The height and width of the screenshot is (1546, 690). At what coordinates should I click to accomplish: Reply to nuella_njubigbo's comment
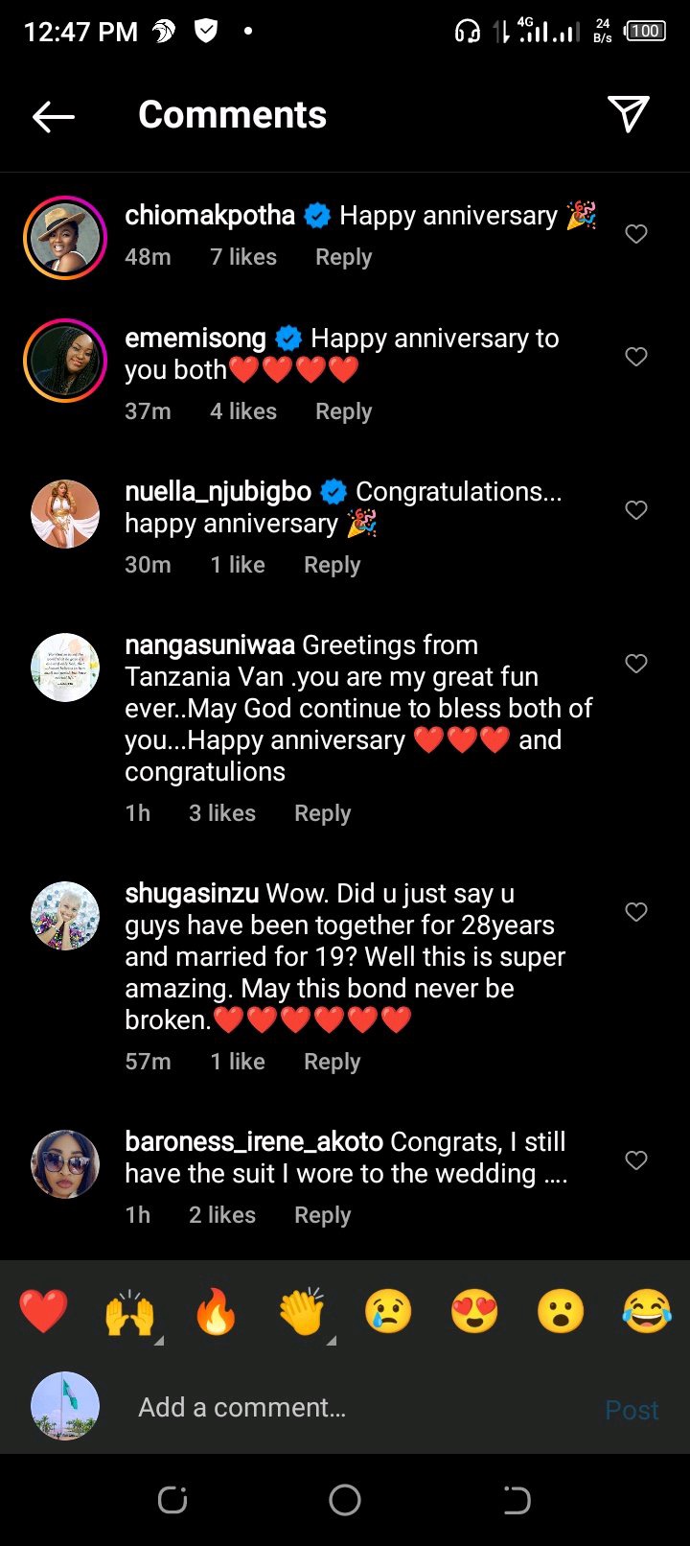[x=332, y=565]
